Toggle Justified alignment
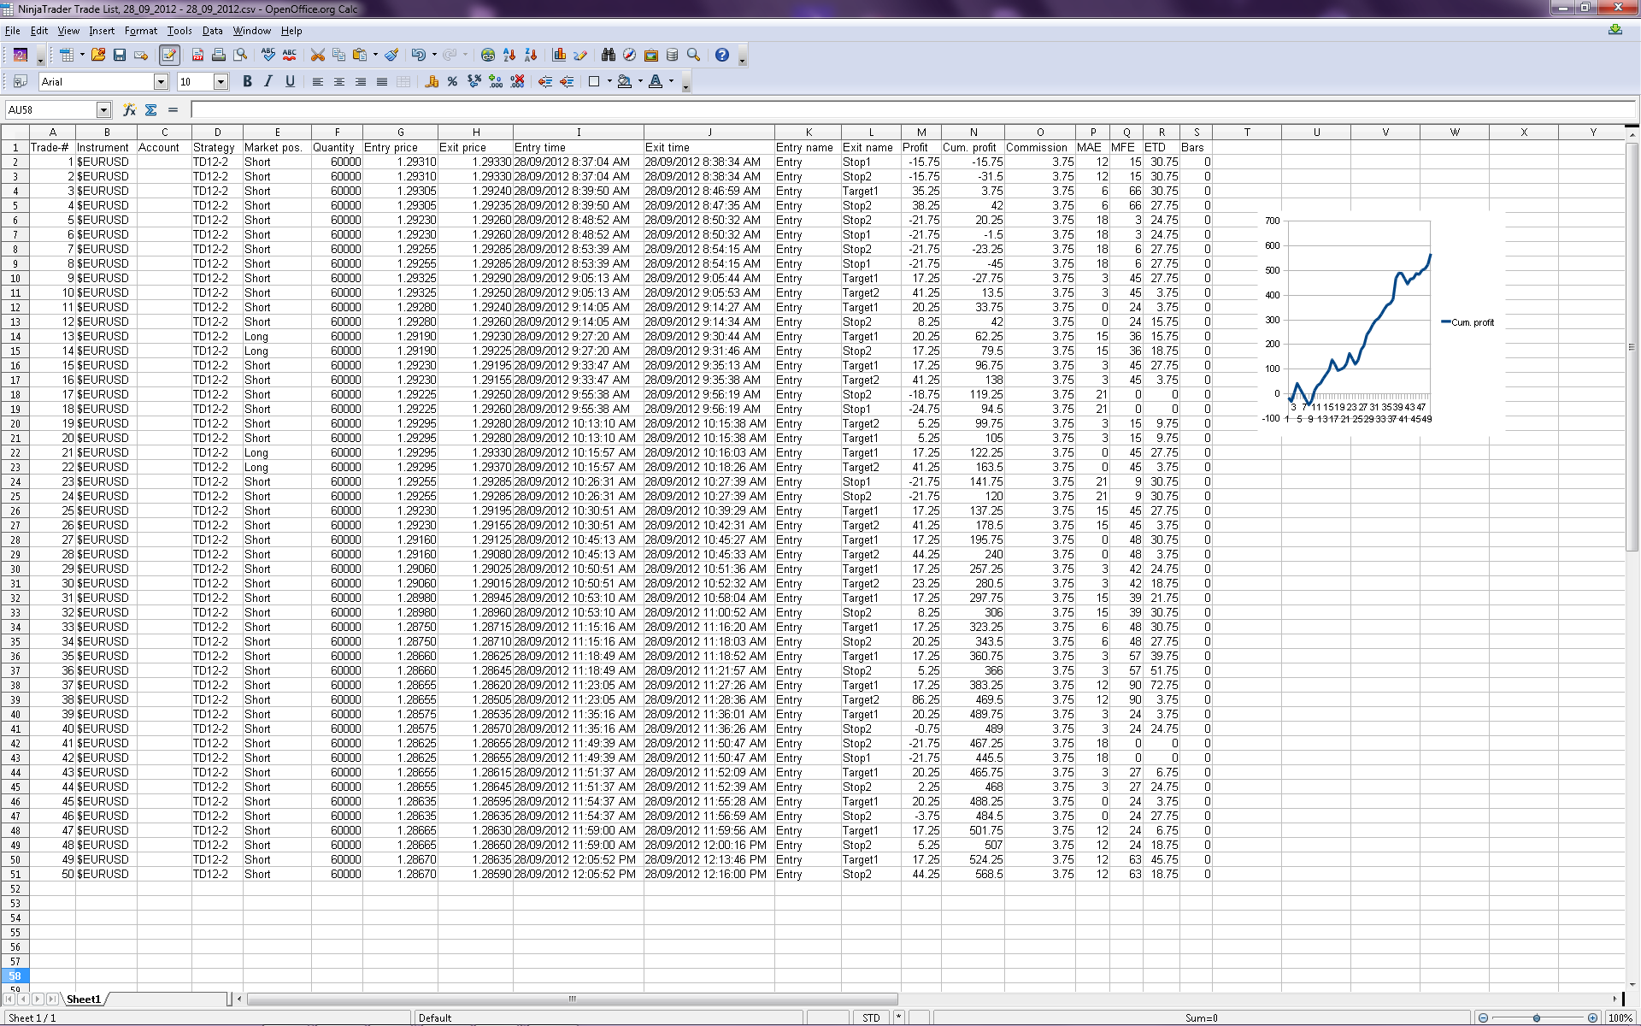Viewport: 1641px width, 1026px height. point(381,81)
